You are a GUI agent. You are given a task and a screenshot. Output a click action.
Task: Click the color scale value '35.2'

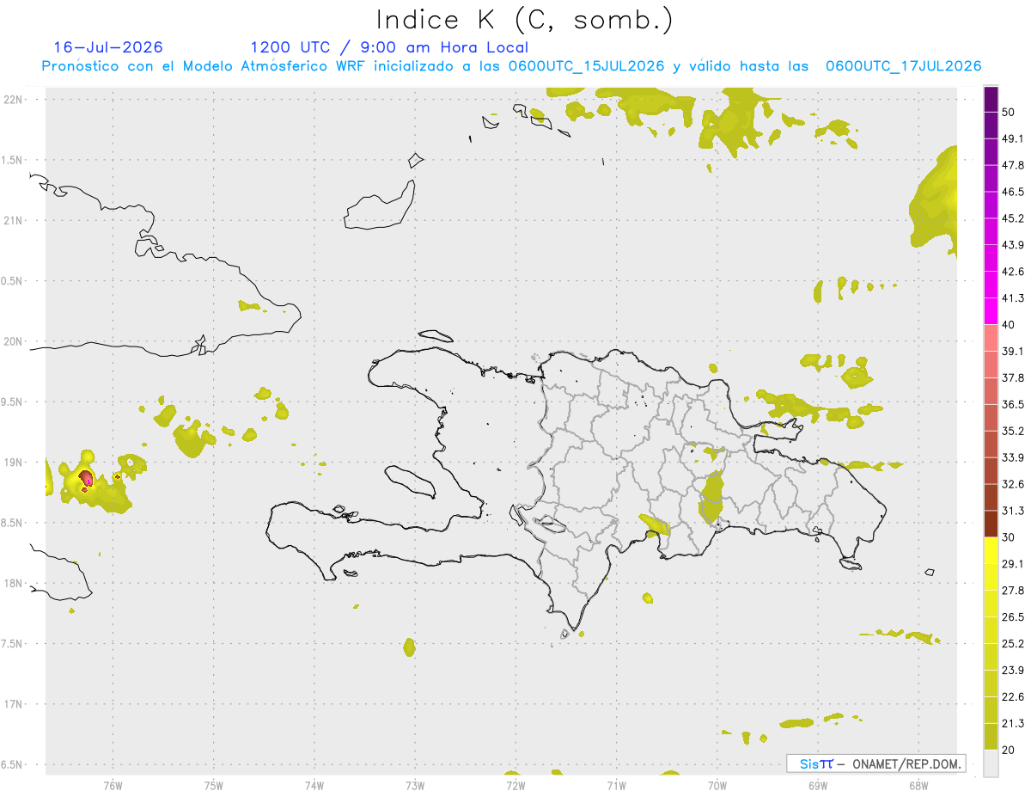pyautogui.click(x=1013, y=431)
